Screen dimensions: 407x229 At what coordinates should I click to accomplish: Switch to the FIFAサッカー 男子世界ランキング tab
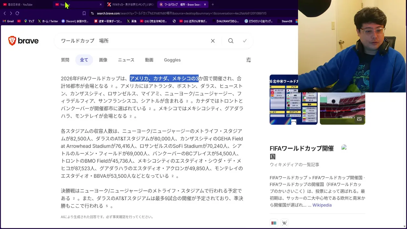point(130,4)
